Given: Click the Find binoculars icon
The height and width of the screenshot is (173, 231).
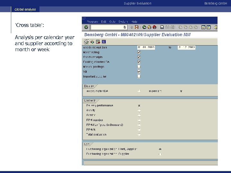Looking at the screenshot, I should pyautogui.click(x=167, y=27).
